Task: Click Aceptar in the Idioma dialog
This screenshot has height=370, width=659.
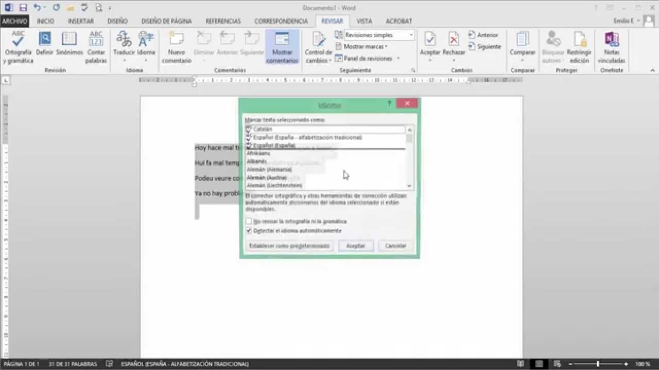Action: (355, 246)
